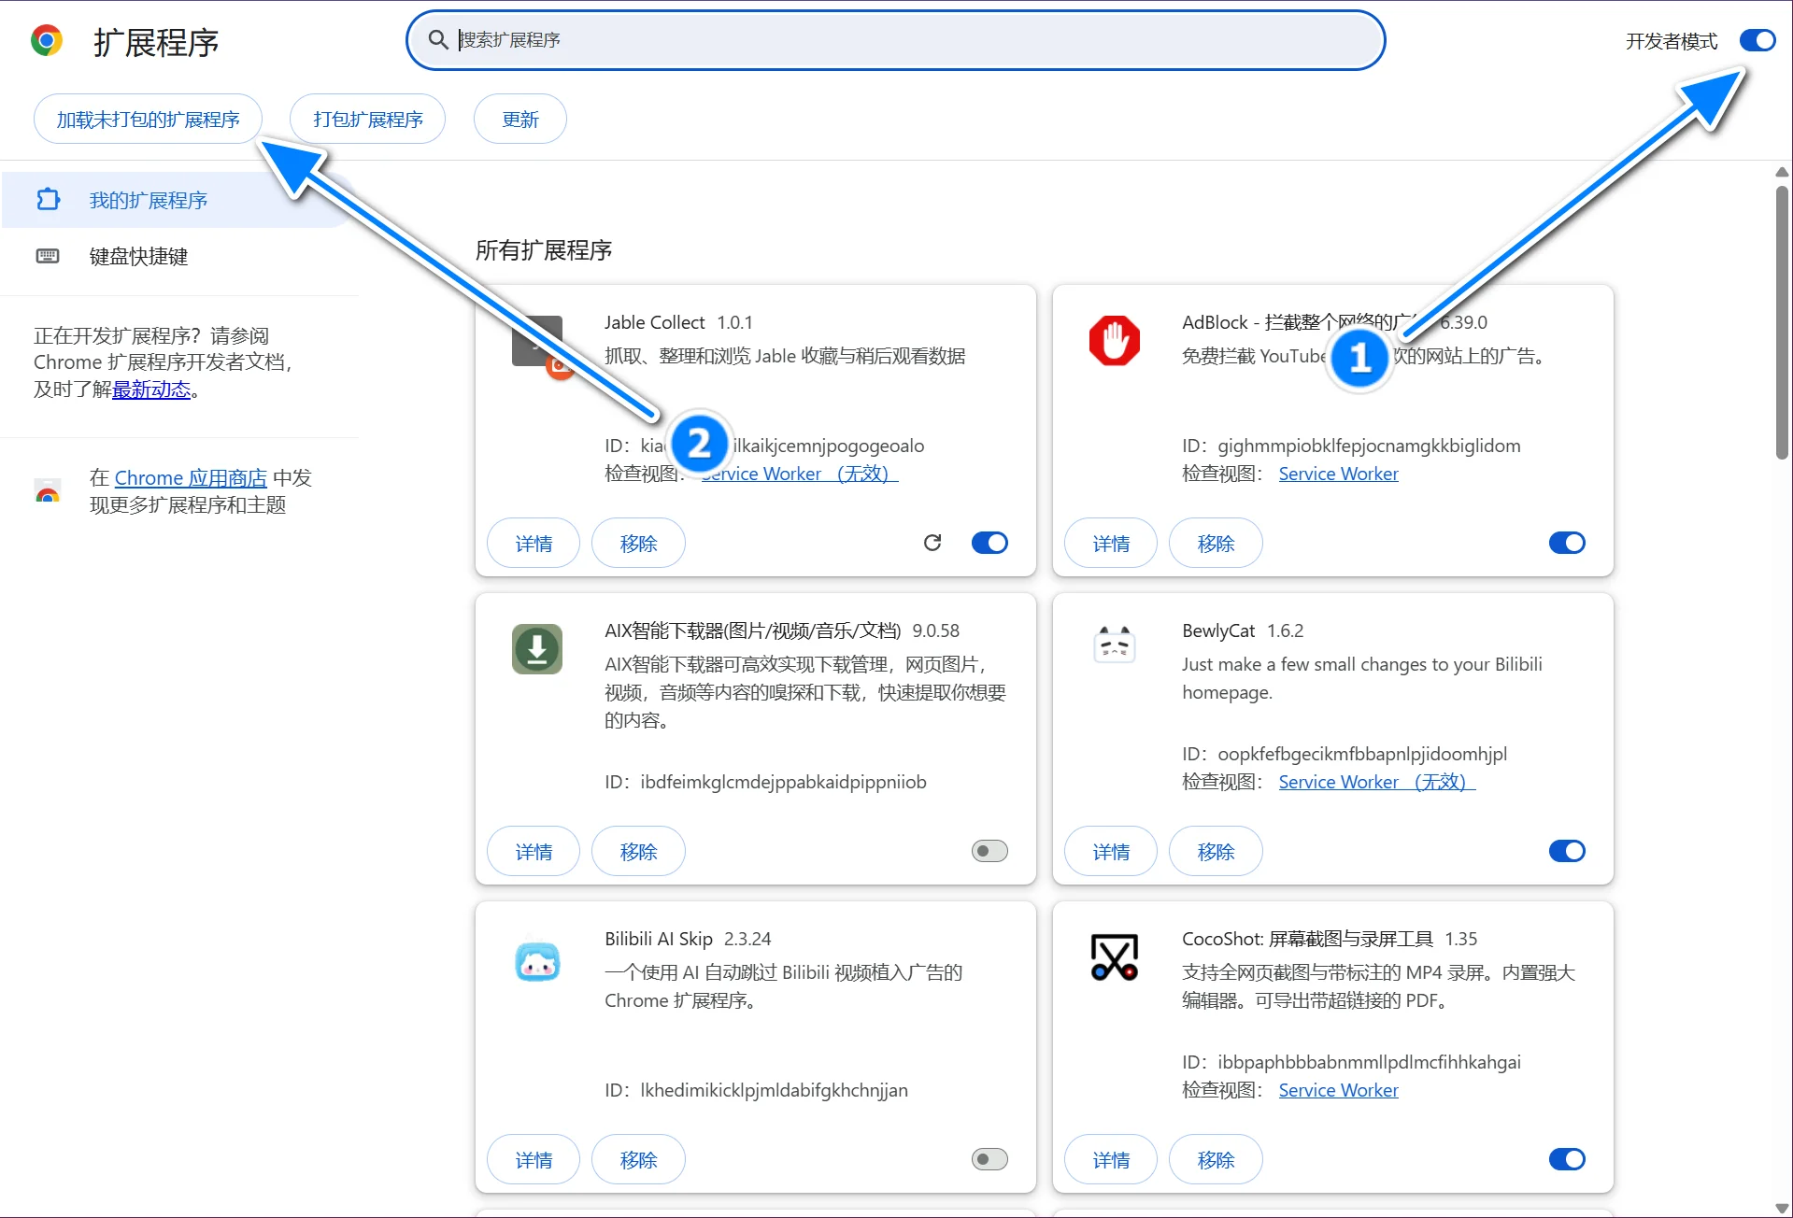This screenshot has height=1218, width=1793.
Task: Click the Chrome logo beside the page title
Action: pyautogui.click(x=47, y=41)
